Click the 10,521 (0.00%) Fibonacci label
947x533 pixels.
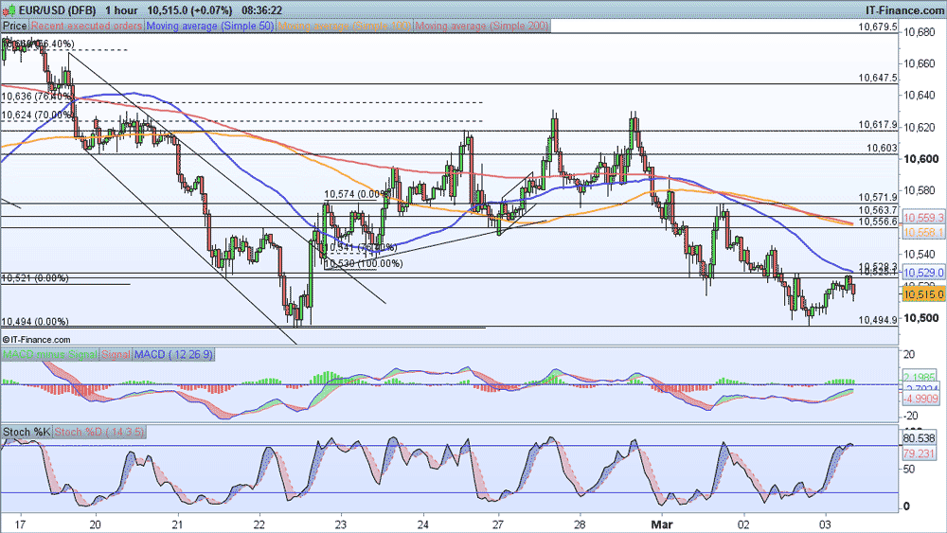click(x=35, y=278)
